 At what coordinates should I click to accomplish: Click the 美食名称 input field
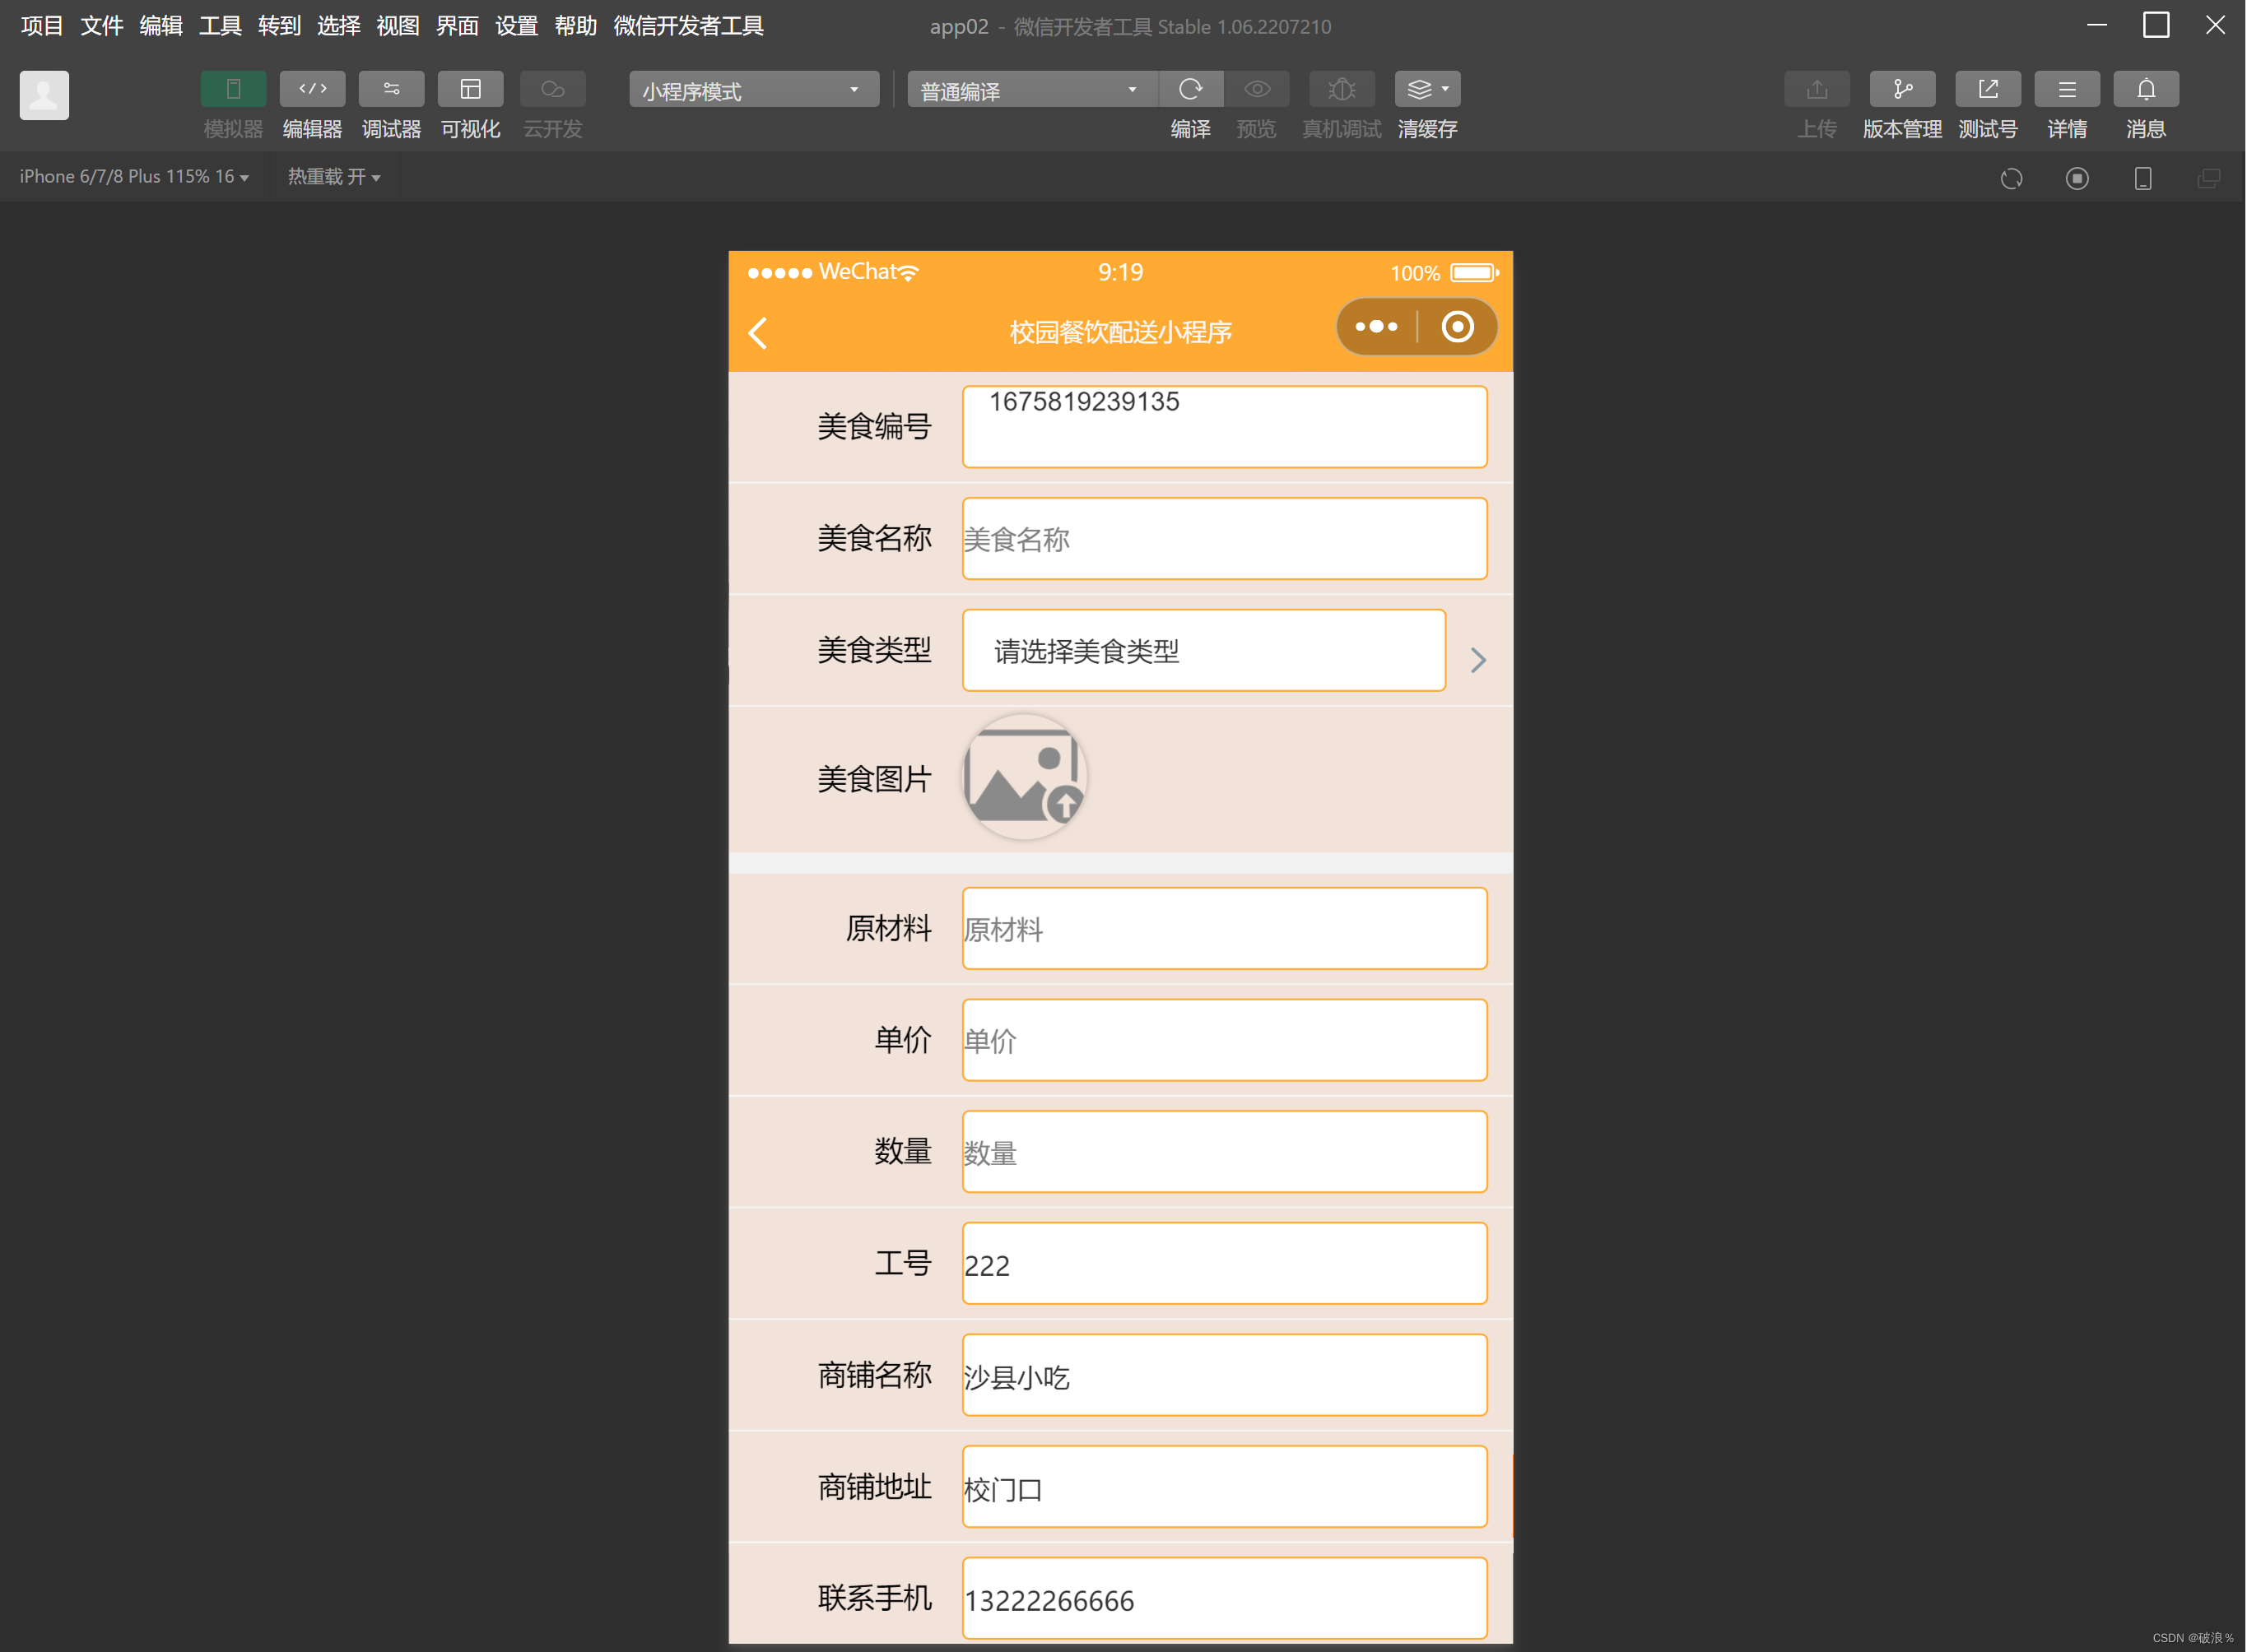[1225, 539]
